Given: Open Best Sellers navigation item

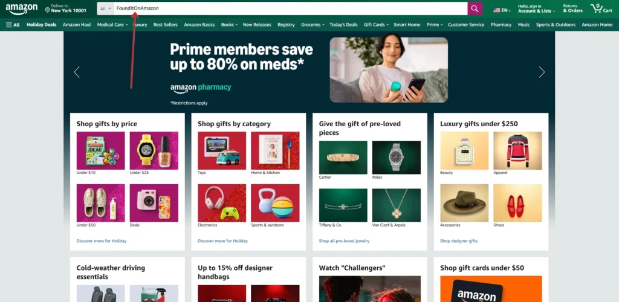Looking at the screenshot, I should [166, 24].
